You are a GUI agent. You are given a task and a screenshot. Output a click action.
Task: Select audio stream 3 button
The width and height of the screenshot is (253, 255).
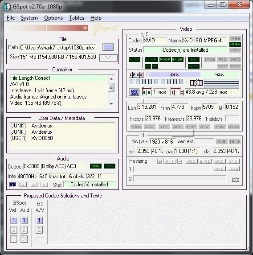33,185
